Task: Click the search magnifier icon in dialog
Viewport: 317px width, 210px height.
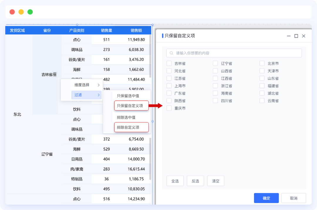Action: 171,53
